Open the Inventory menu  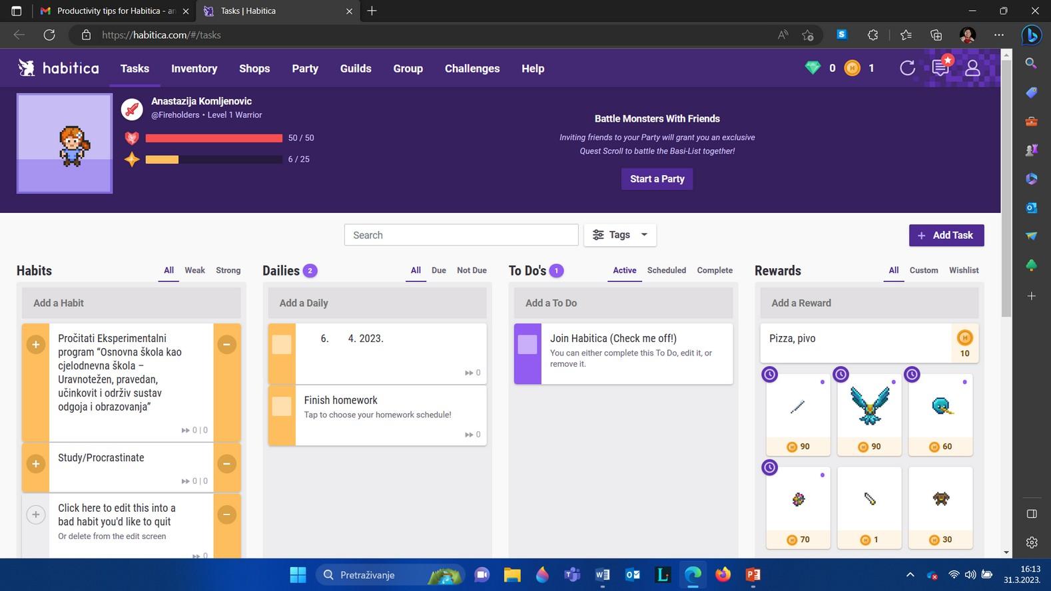click(194, 69)
